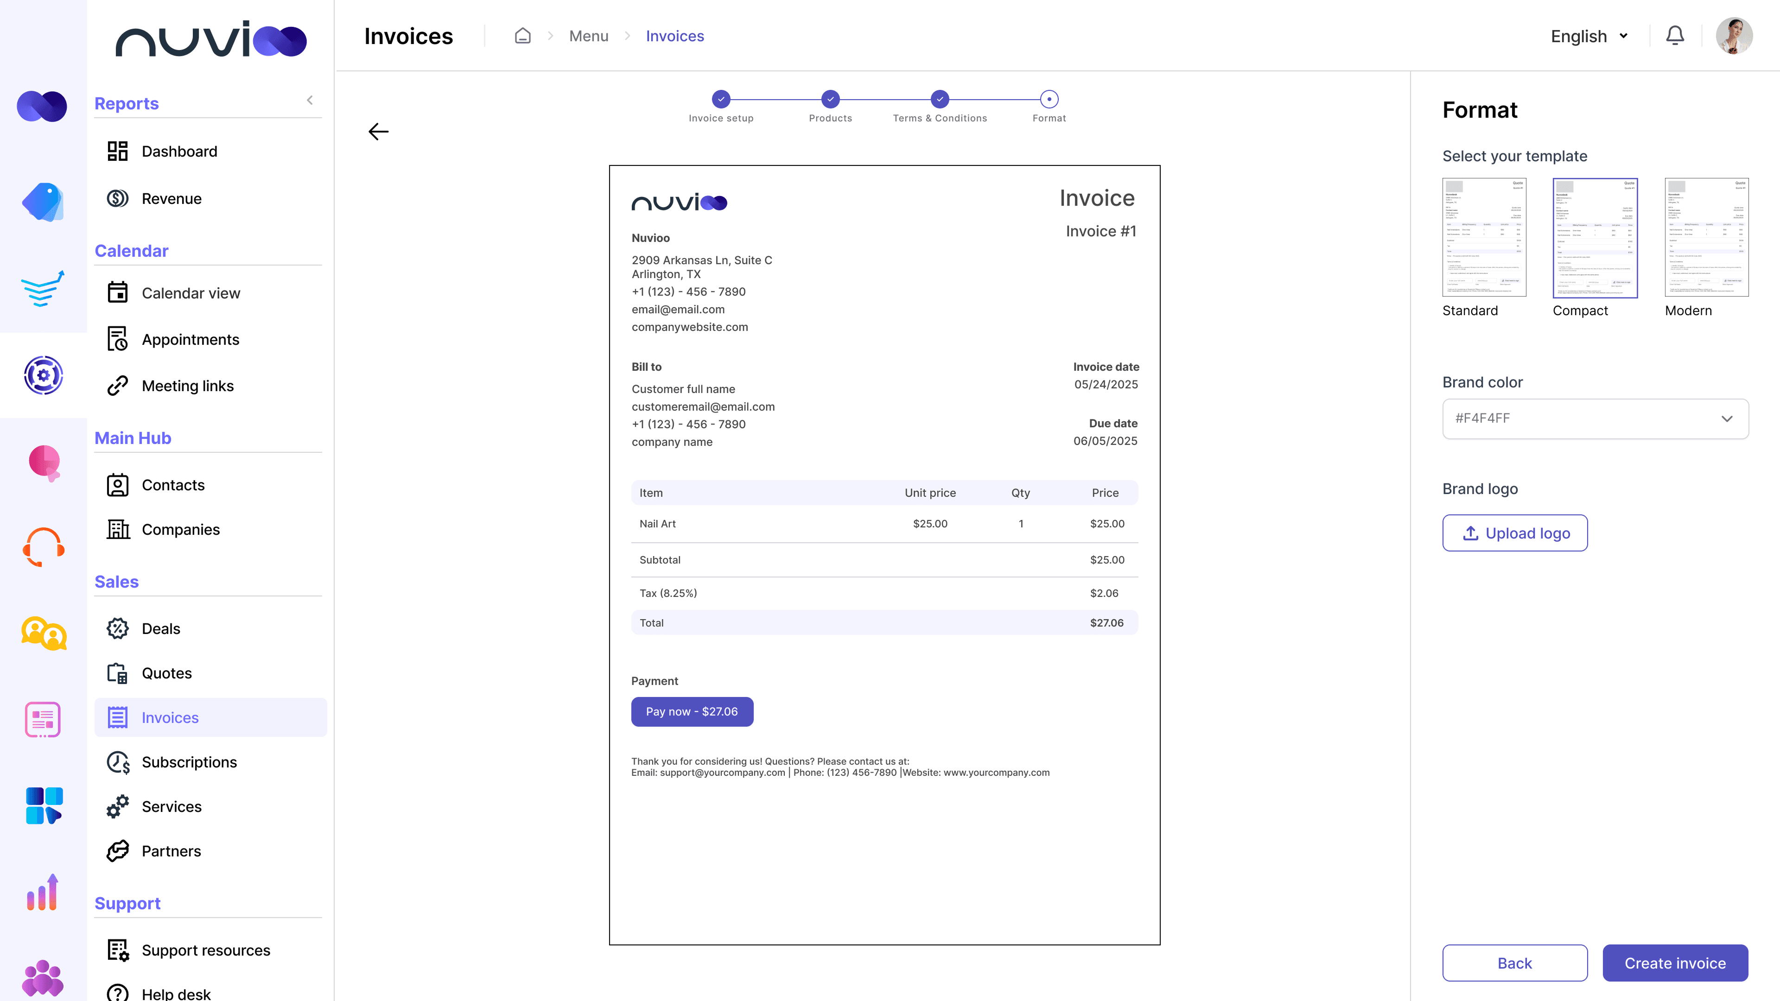Go to the Products step circle
This screenshot has width=1780, height=1001.
[x=830, y=99]
